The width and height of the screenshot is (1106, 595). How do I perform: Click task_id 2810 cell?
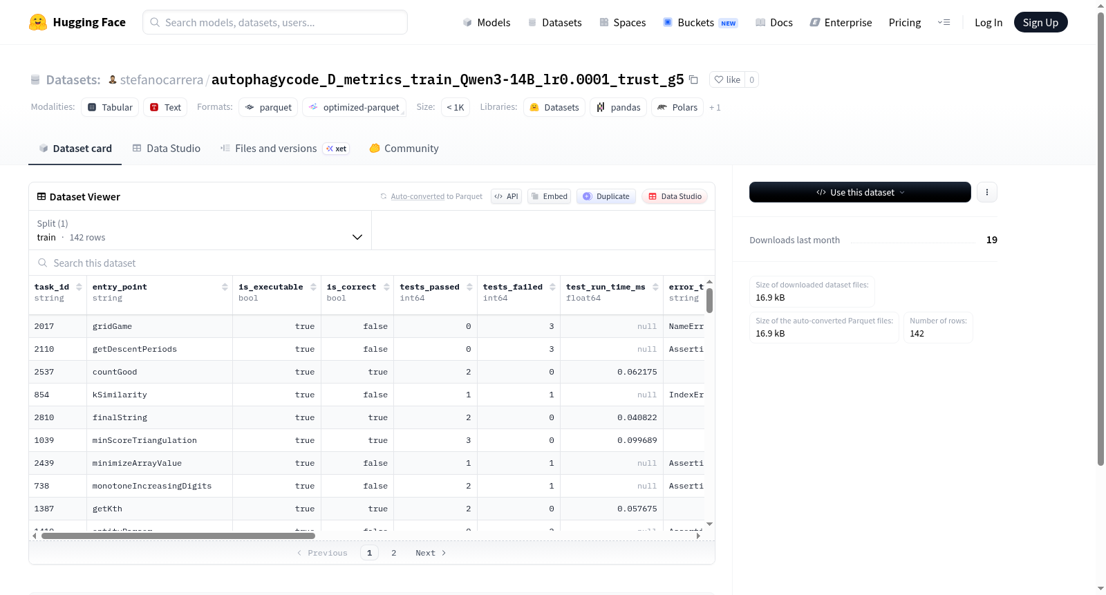(x=58, y=417)
